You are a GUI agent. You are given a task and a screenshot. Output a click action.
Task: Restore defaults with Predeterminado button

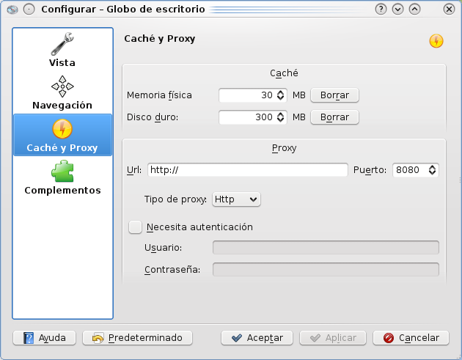[x=138, y=338]
